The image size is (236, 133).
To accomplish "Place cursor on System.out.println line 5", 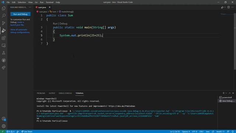I will 81,35.
